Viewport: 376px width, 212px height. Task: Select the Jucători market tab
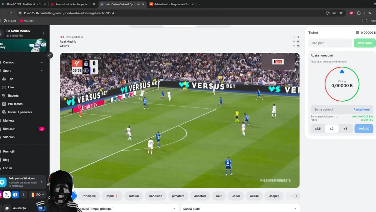[x=200, y=196]
